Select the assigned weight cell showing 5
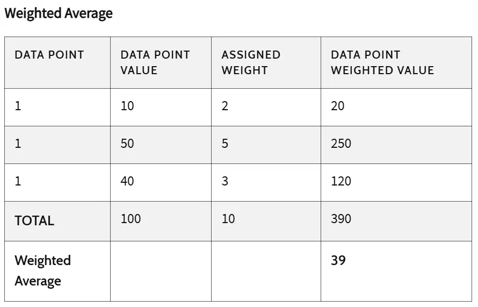 click(225, 144)
